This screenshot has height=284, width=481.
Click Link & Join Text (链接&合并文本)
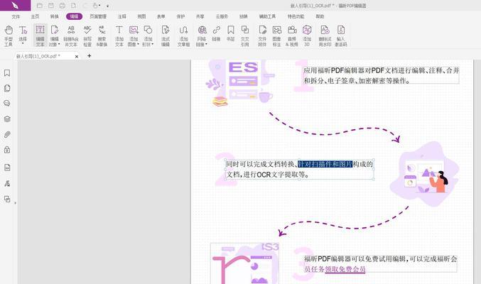point(71,35)
